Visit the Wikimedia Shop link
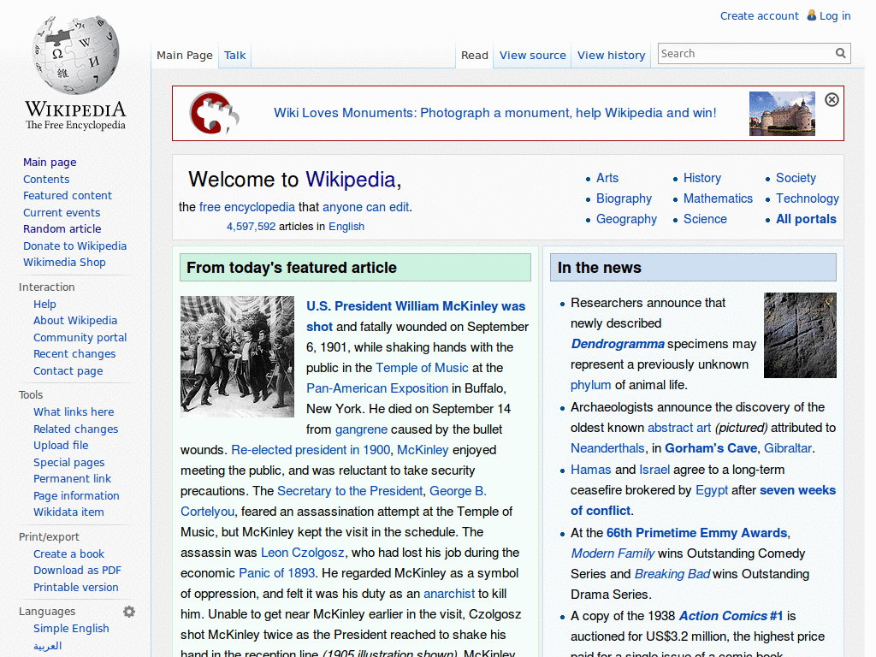This screenshot has height=657, width=876. click(64, 262)
